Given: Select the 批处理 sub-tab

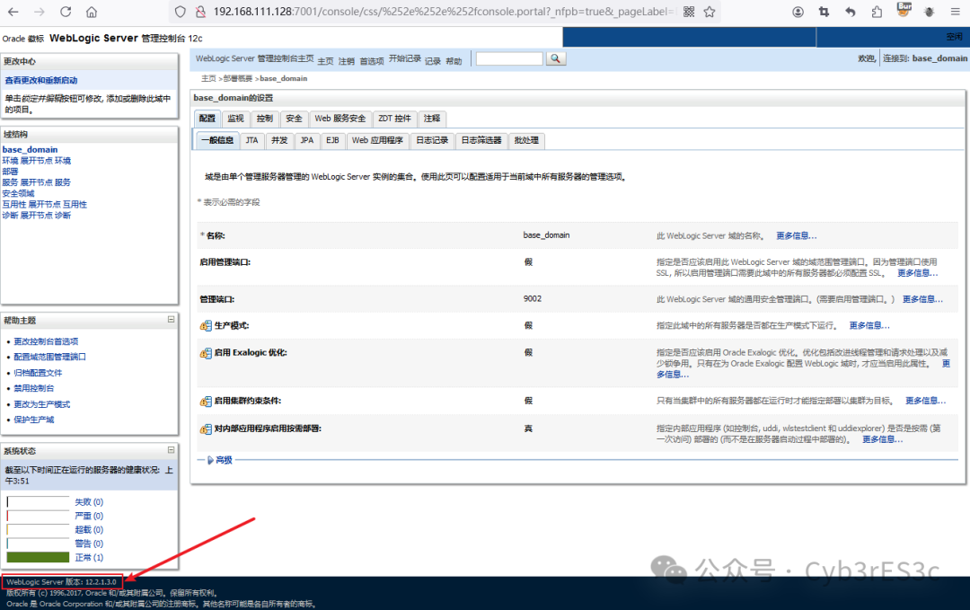Looking at the screenshot, I should pyautogui.click(x=526, y=140).
